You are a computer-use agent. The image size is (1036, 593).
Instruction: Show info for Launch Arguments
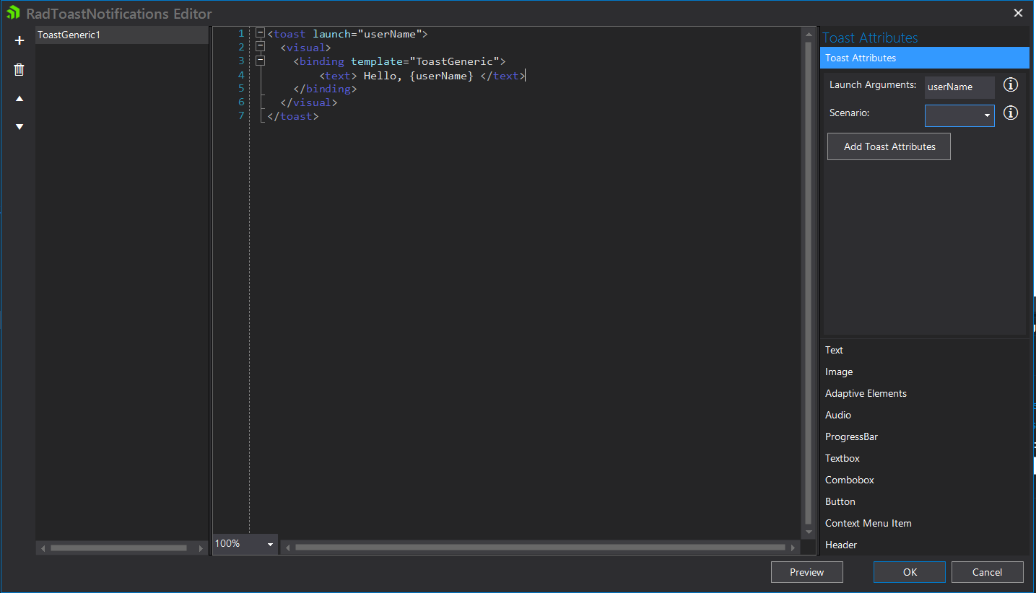(1011, 85)
